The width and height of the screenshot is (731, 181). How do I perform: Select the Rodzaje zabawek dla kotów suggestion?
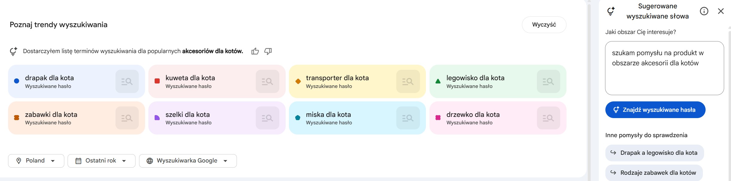coord(654,173)
